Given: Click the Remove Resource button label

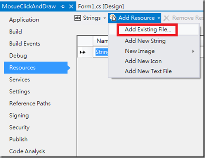Looking at the screenshot, I should [188, 18].
